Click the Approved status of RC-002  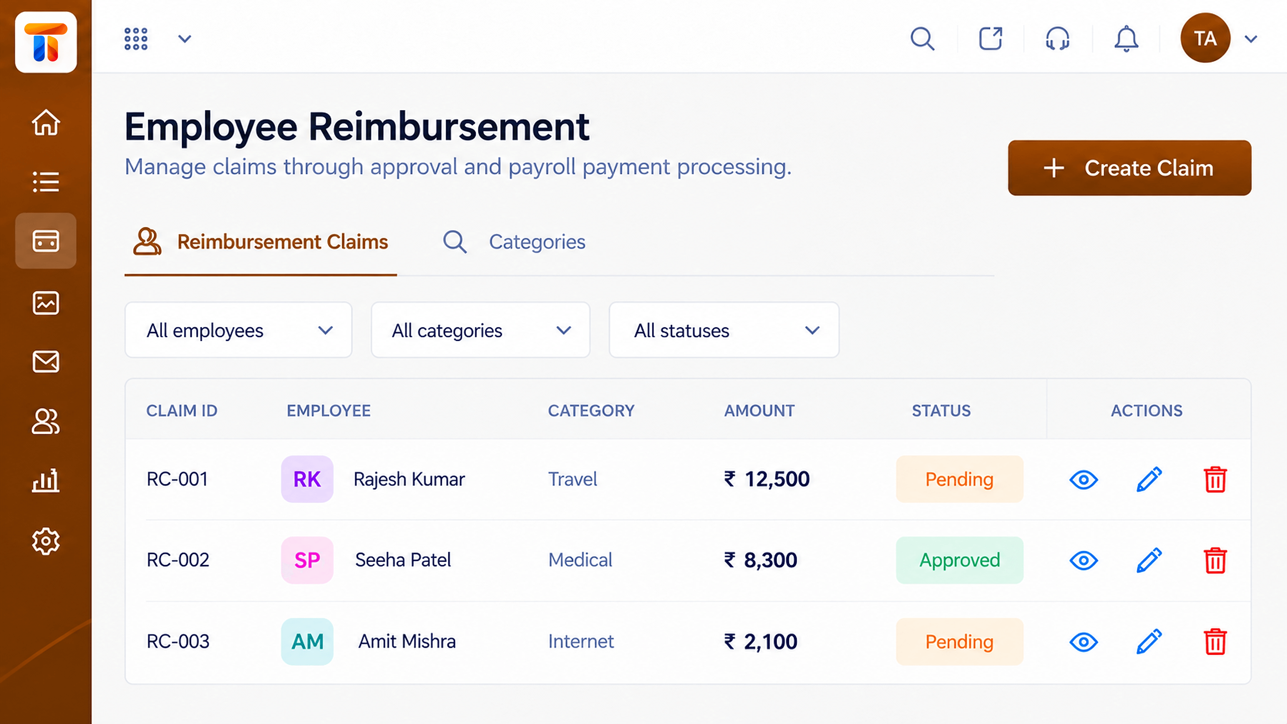(x=960, y=560)
